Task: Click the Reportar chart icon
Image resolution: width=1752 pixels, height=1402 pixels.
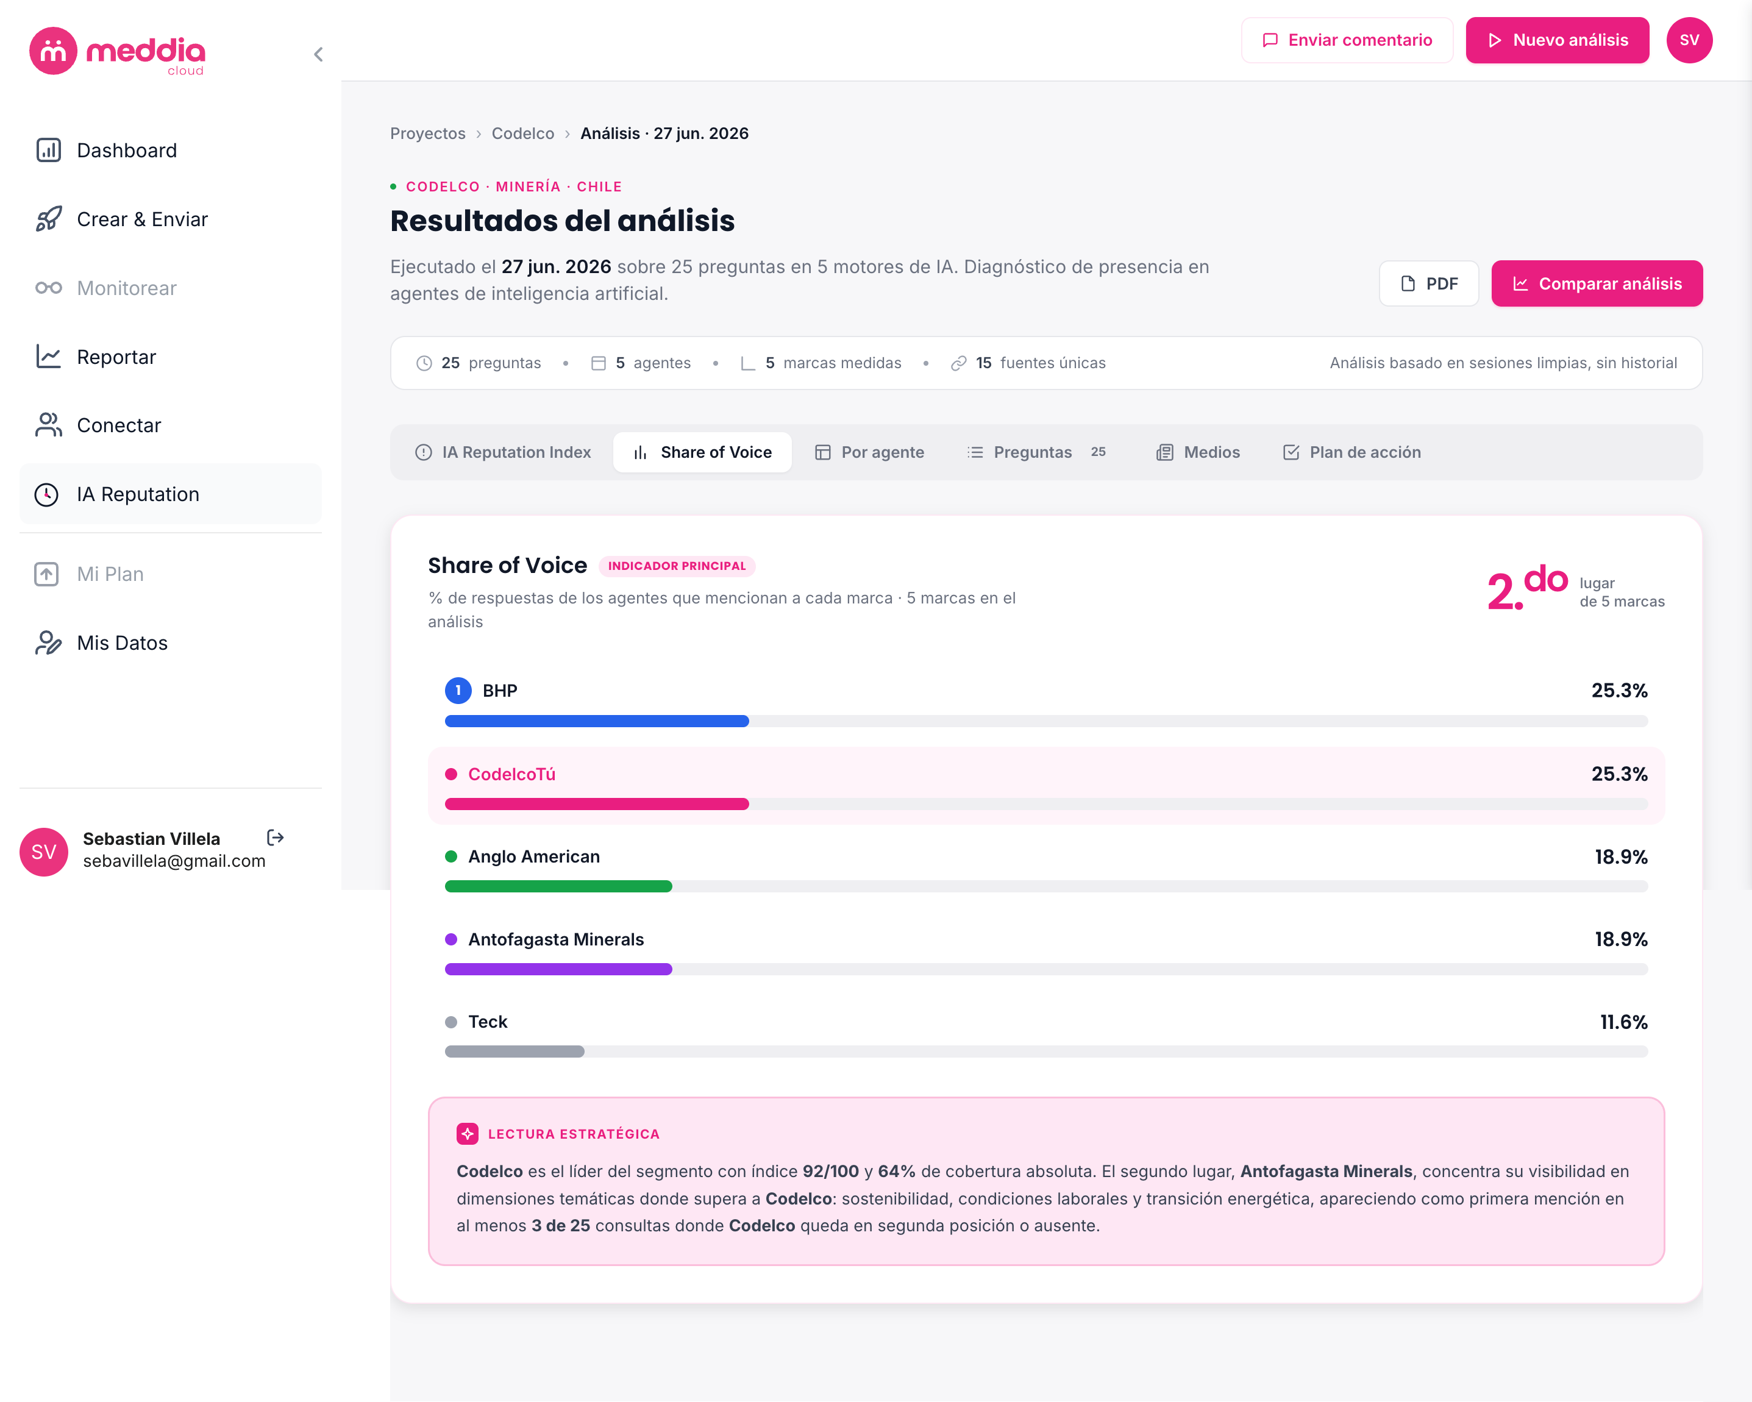Action: 49,356
